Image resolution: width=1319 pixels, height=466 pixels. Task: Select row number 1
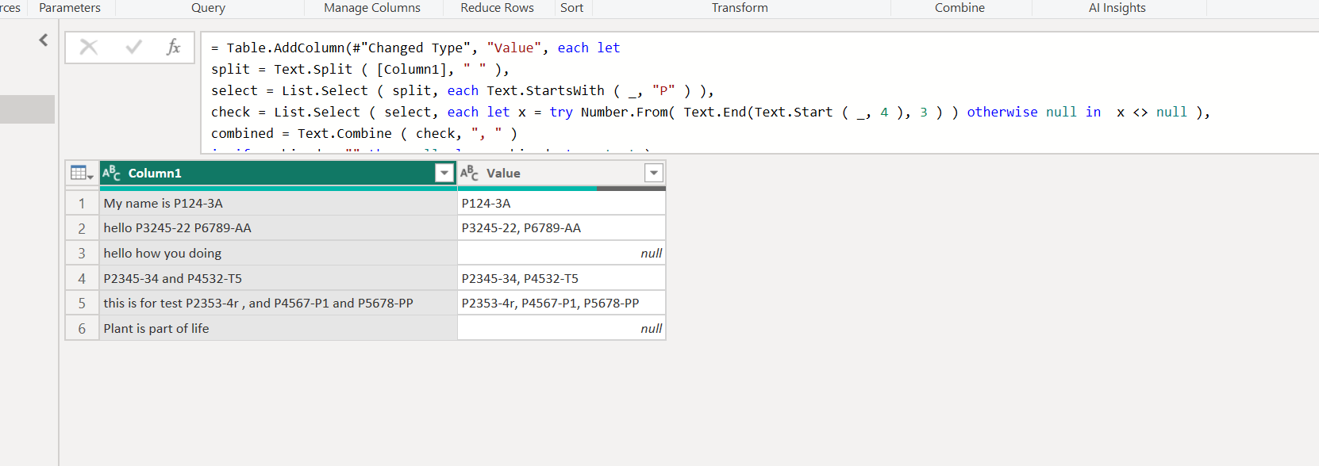click(x=82, y=204)
